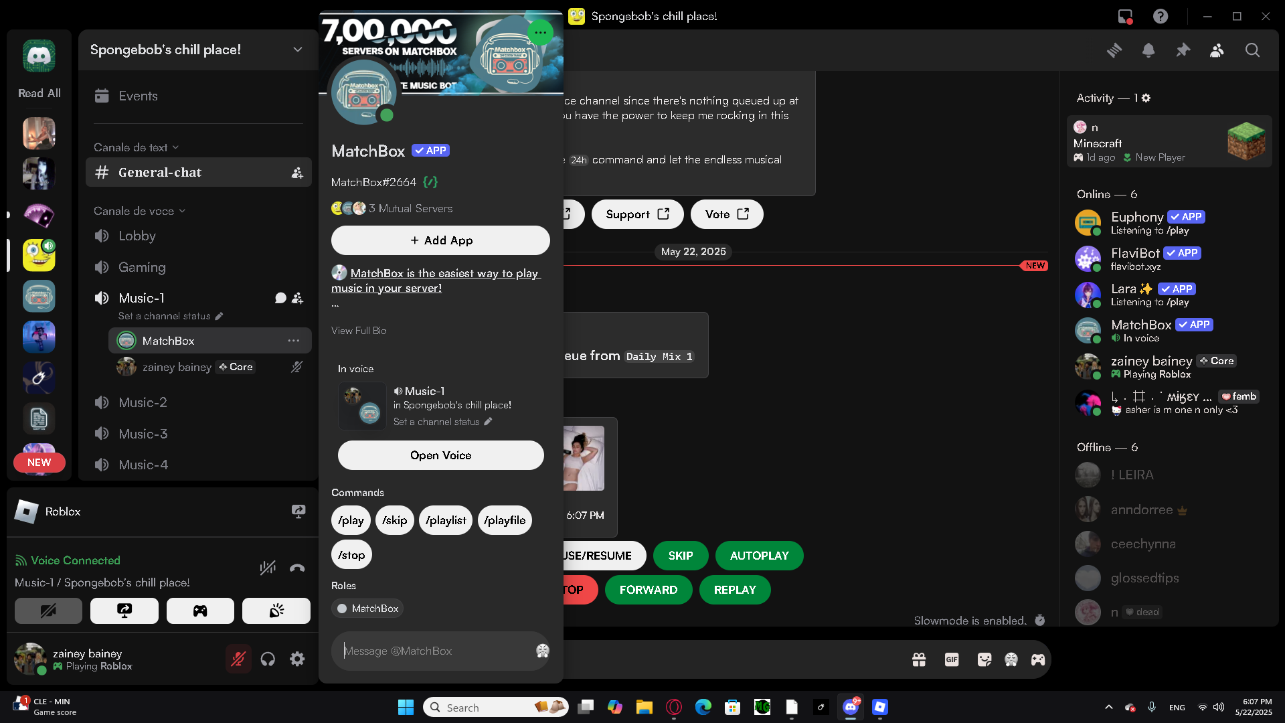Click the Support link button
The width and height of the screenshot is (1285, 723).
pyautogui.click(x=637, y=214)
